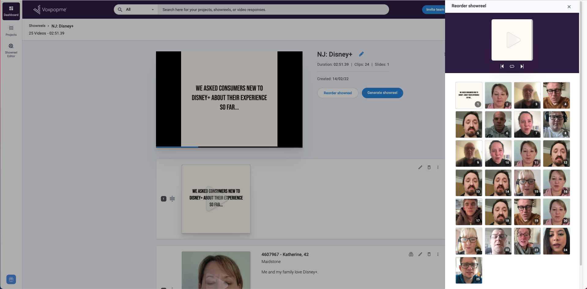587x289 pixels.
Task: Open more options for Katherine's clip
Action: click(x=438, y=254)
